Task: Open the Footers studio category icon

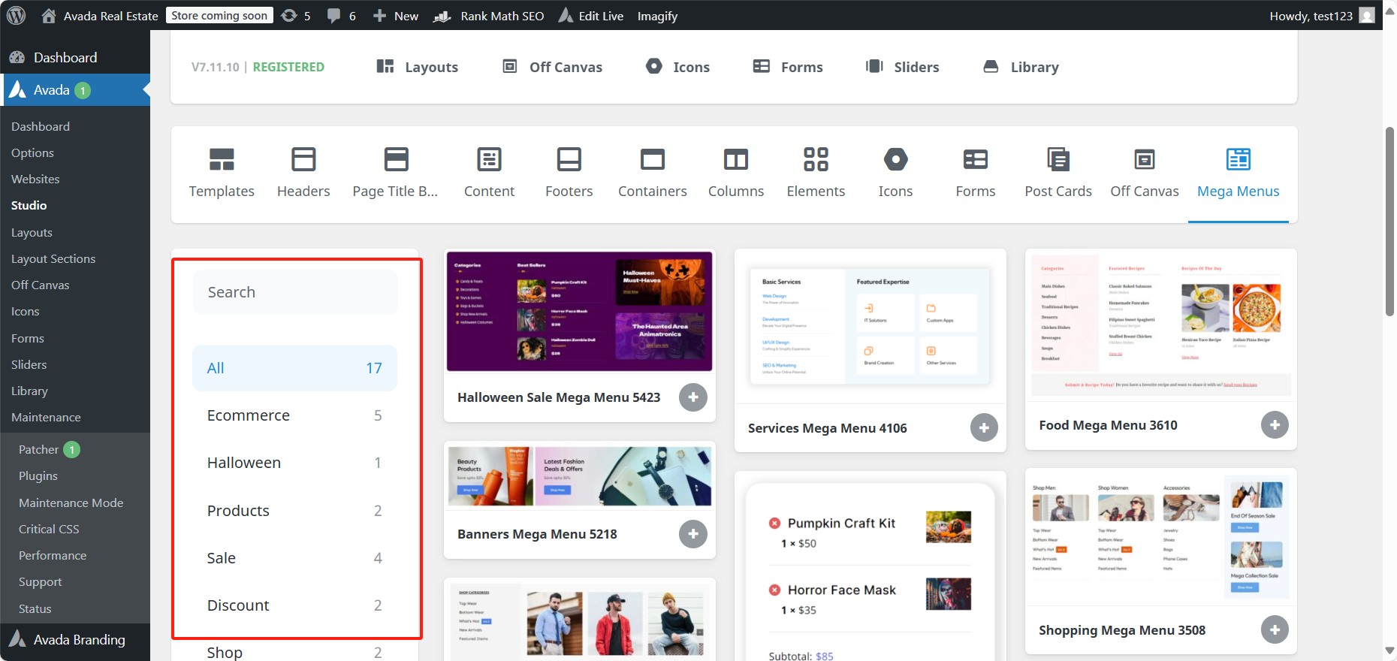Action: pos(569,160)
